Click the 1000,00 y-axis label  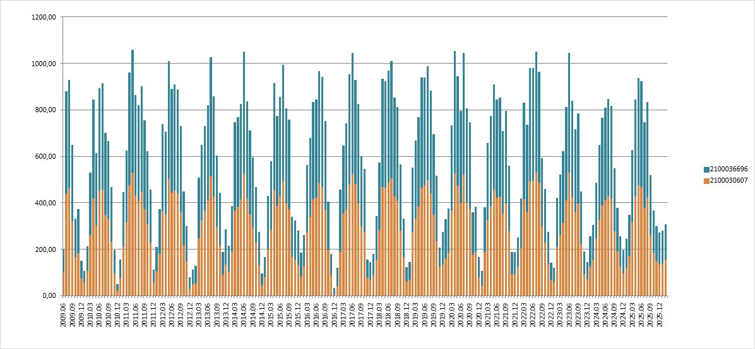pyautogui.click(x=44, y=64)
